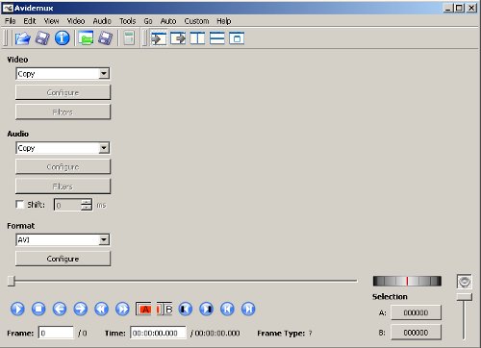Open the bitrate calculator icon

click(x=129, y=38)
